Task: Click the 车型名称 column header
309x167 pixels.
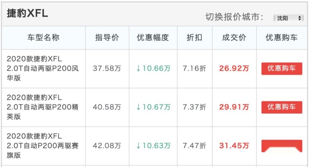Action: (x=44, y=38)
